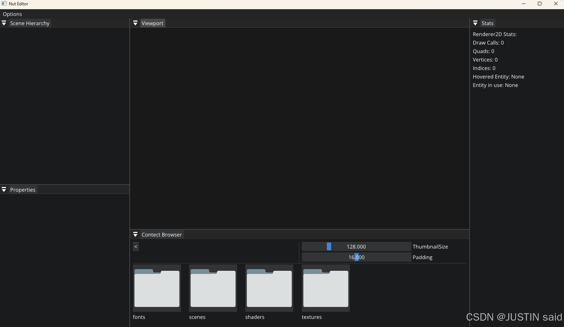
Task: Click the ThumbnailSize slider
Action: coord(356,247)
